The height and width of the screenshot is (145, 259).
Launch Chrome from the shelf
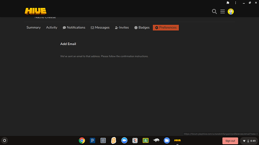(x=82, y=141)
